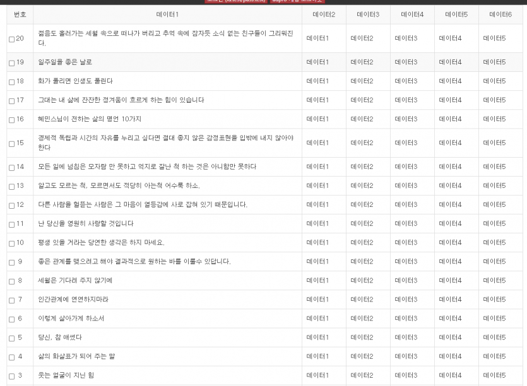Screen dimensions: 527x386
Task: Open '화가 풀리면 인생도 풀린다' entry
Action: [x=75, y=81]
